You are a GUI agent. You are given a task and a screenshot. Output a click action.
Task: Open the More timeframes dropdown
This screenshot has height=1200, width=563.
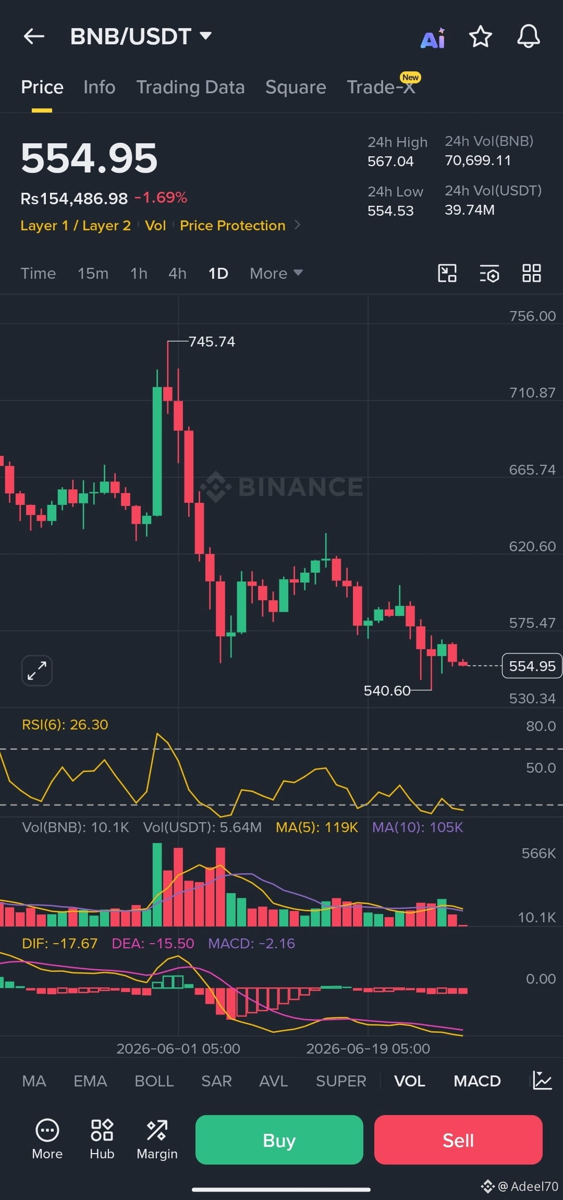click(x=276, y=273)
